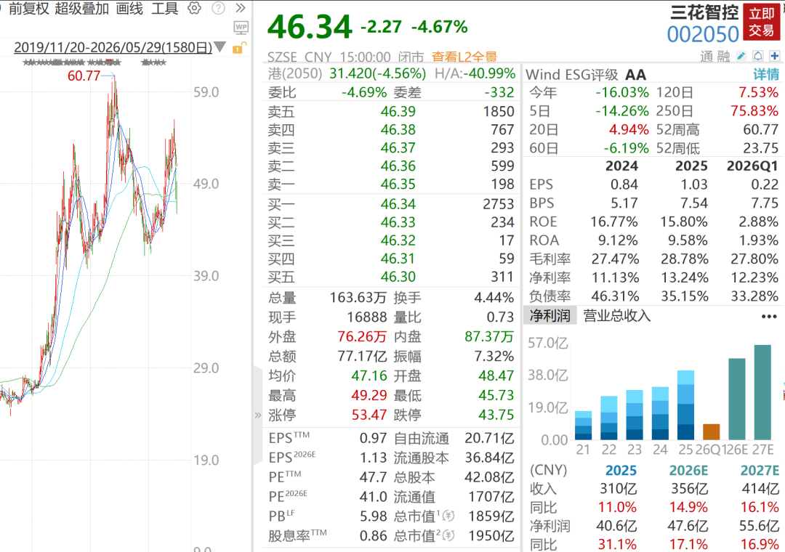The width and height of the screenshot is (785, 552).
Task: Click yen currency icon beside 总市值2
Action: coord(448,535)
